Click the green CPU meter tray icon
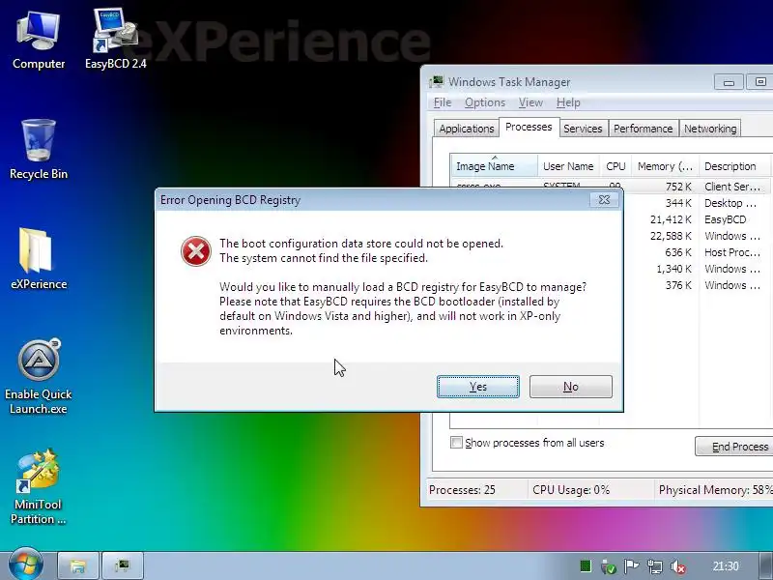The image size is (773, 580). [586, 566]
